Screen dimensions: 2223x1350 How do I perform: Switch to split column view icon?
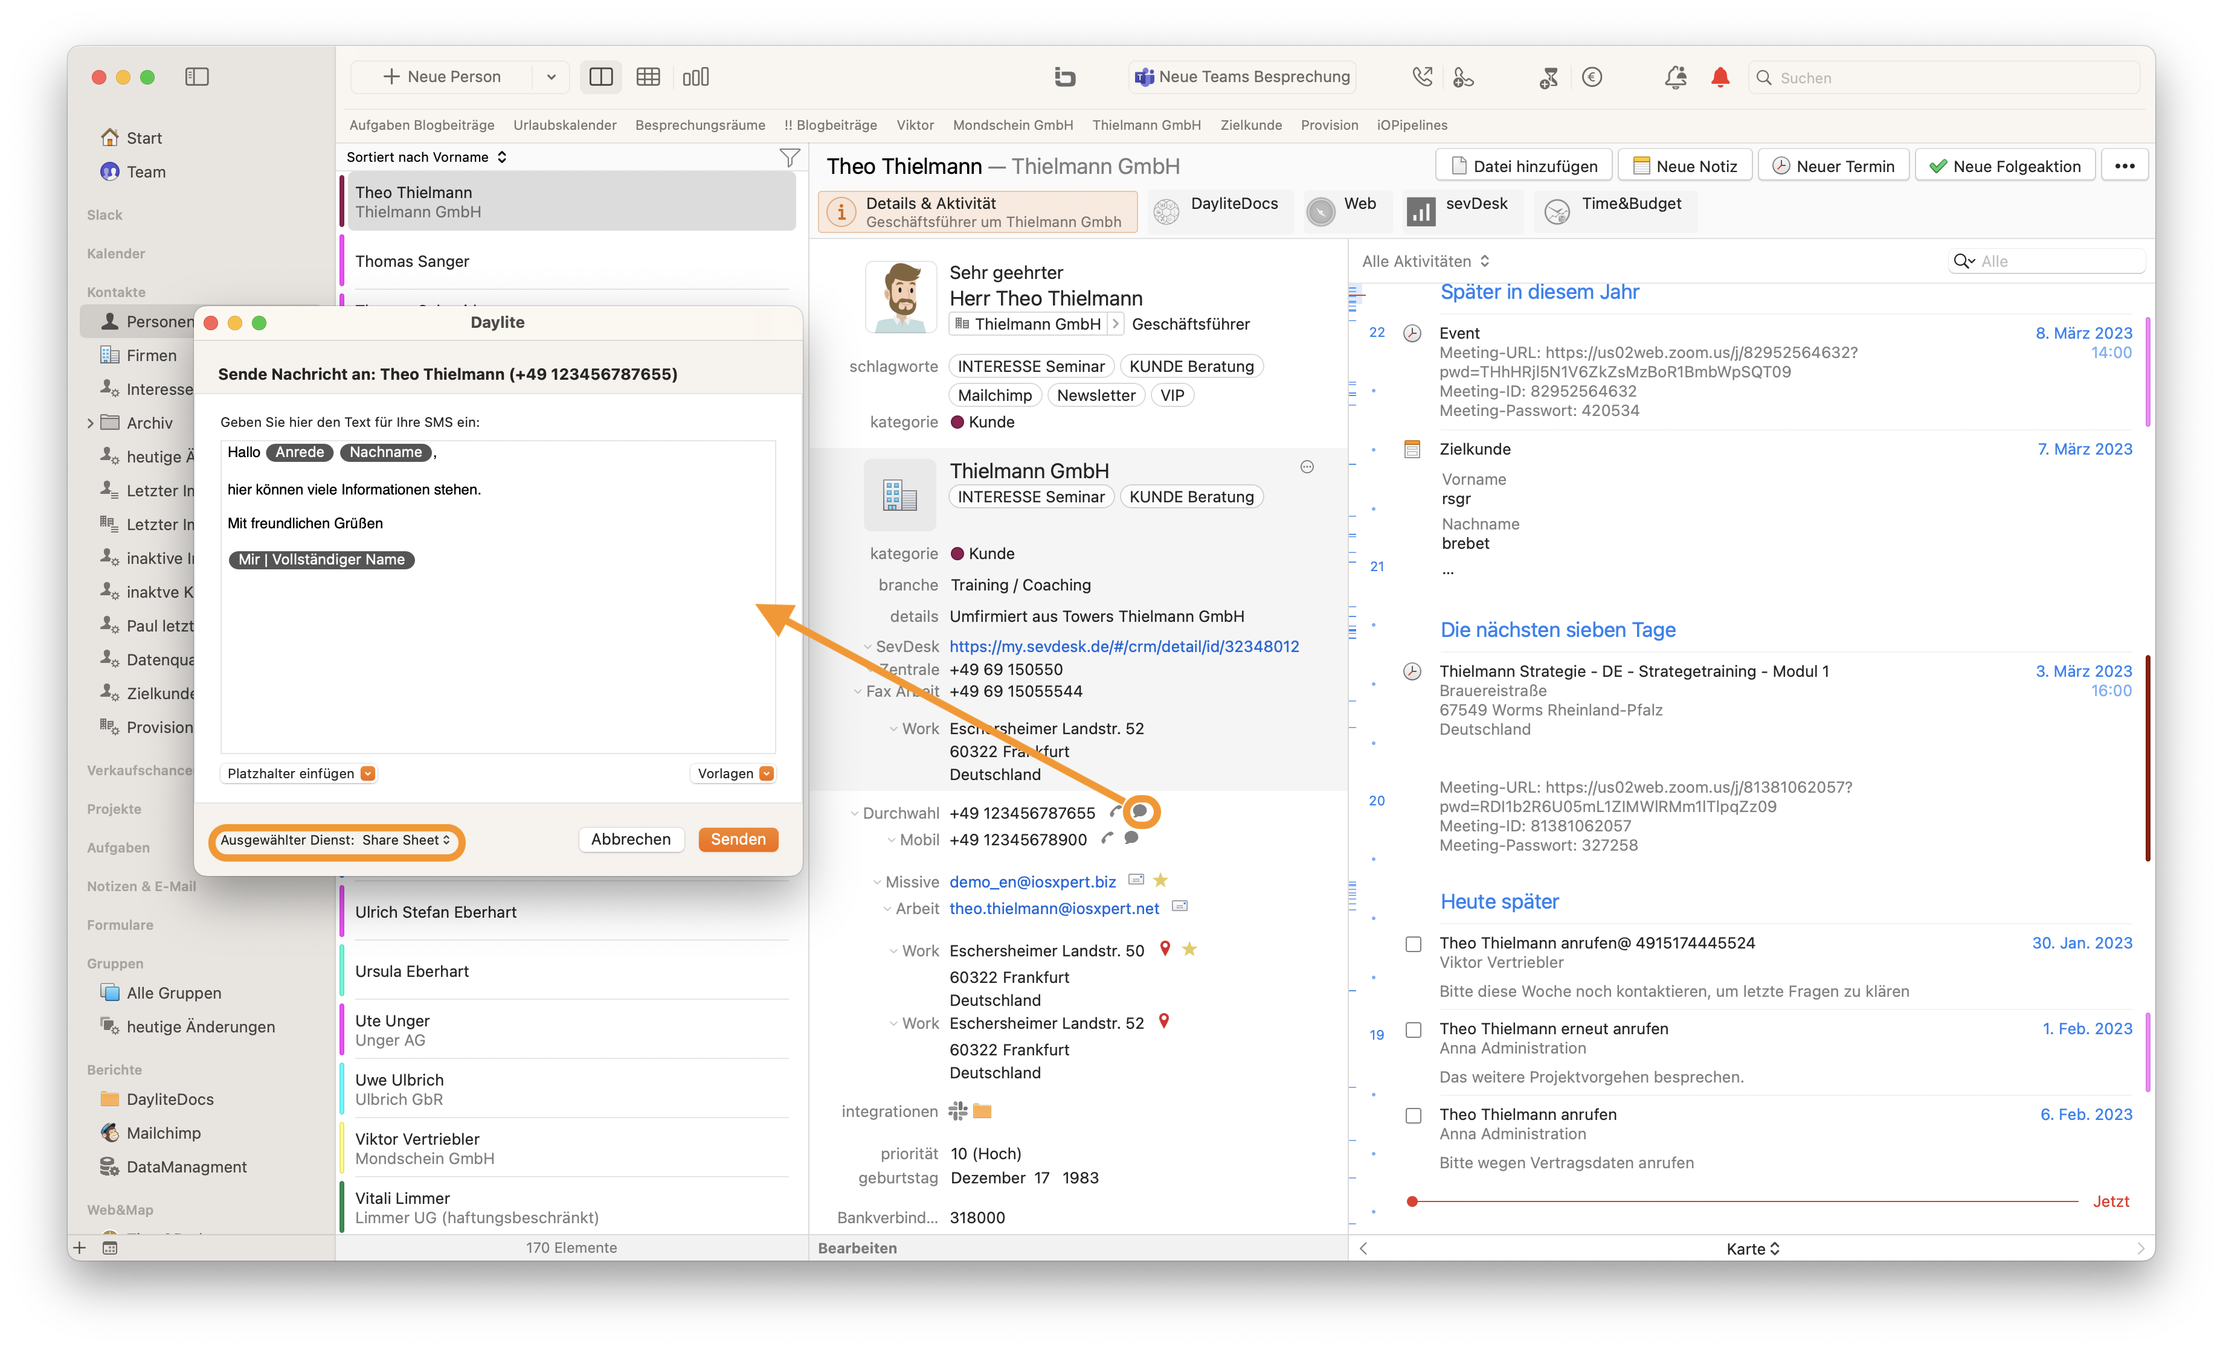pyautogui.click(x=601, y=77)
